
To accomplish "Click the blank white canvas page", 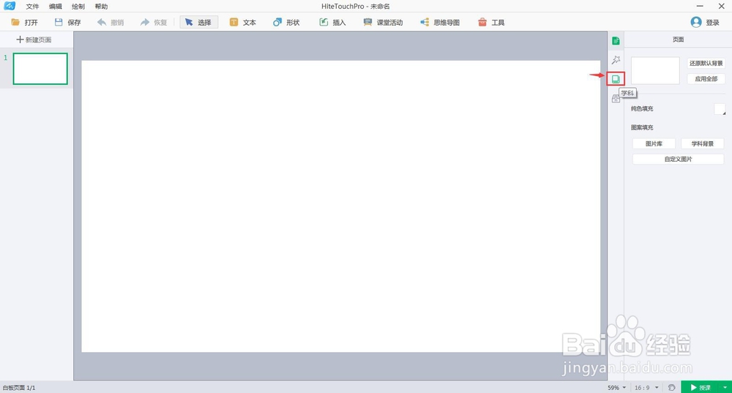I will (x=341, y=206).
